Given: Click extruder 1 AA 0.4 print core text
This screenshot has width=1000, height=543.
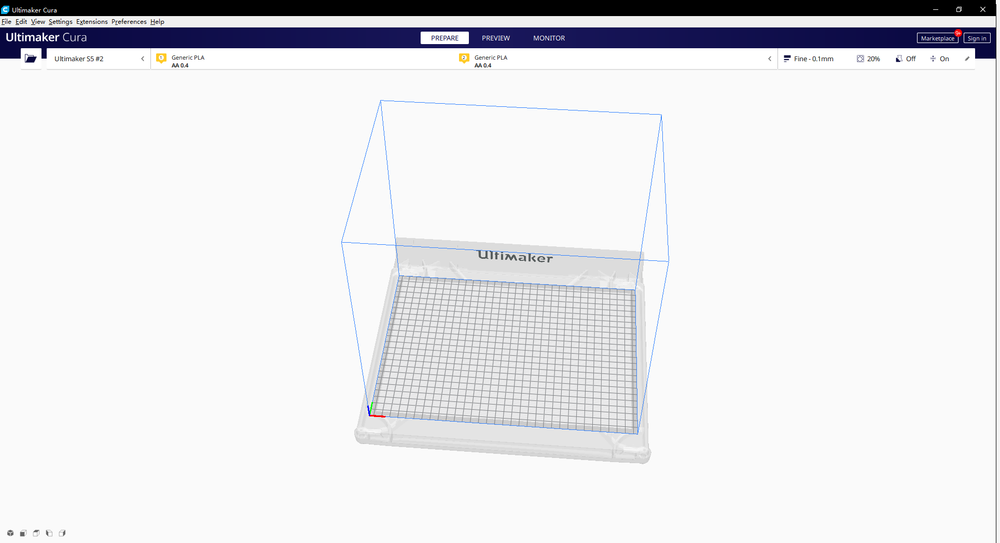Looking at the screenshot, I should pos(180,65).
